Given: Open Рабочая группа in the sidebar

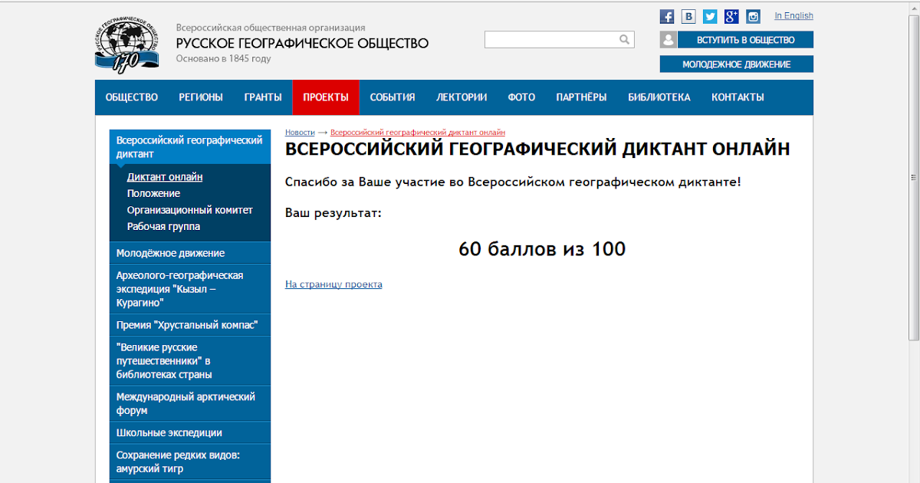Looking at the screenshot, I should coord(163,227).
